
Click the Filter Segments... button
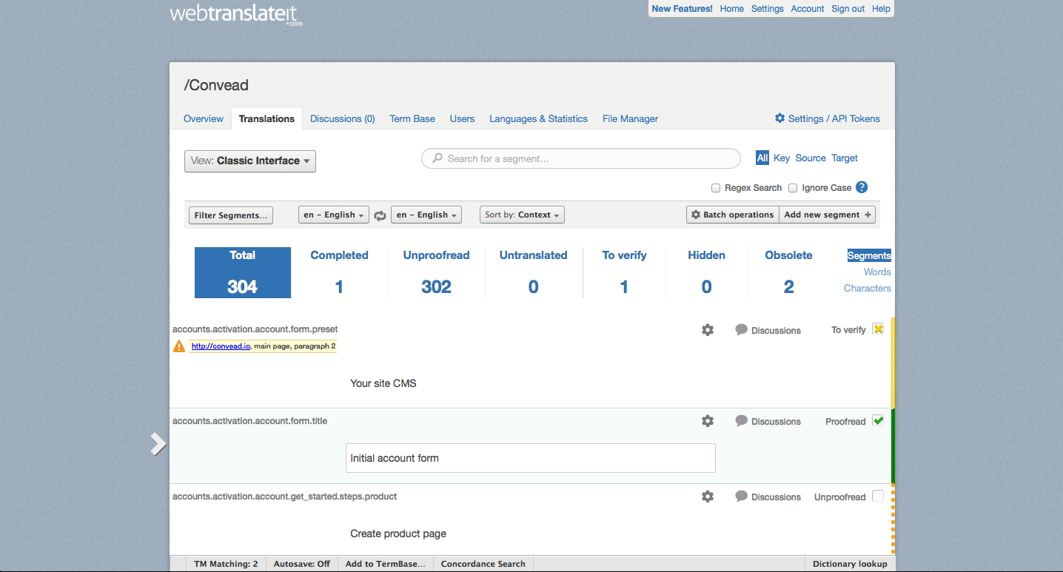(x=231, y=215)
